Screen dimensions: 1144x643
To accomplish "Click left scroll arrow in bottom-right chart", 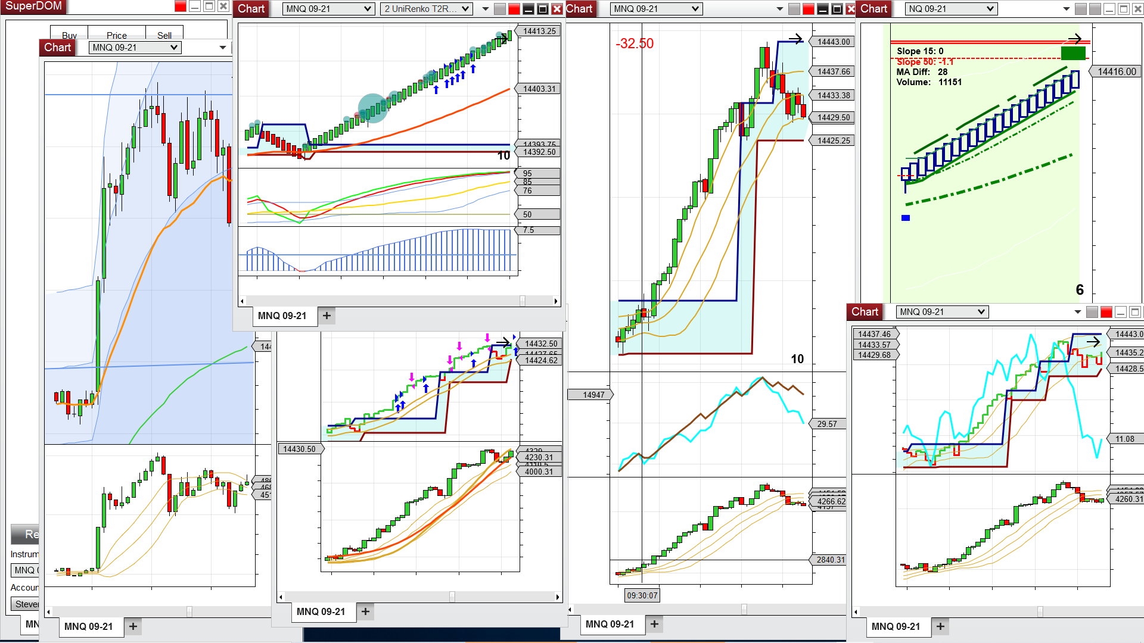I will [856, 612].
